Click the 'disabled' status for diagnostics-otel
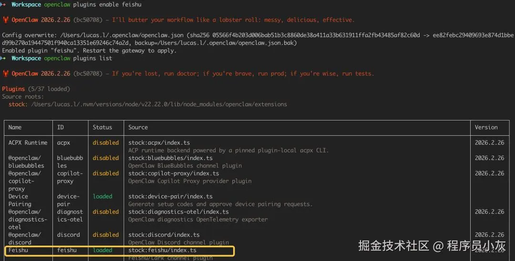The image size is (515, 261). tap(105, 212)
